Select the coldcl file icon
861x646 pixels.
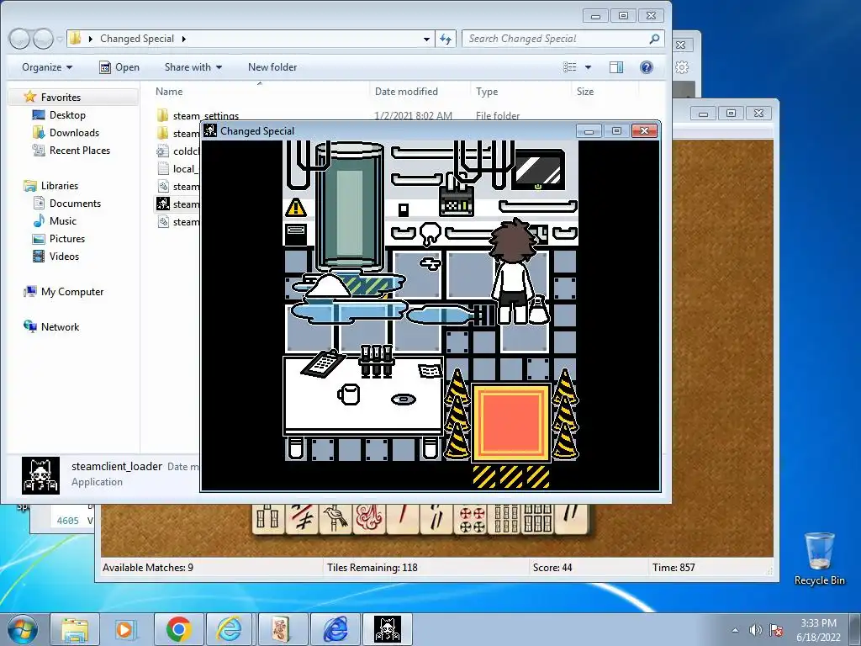point(163,151)
